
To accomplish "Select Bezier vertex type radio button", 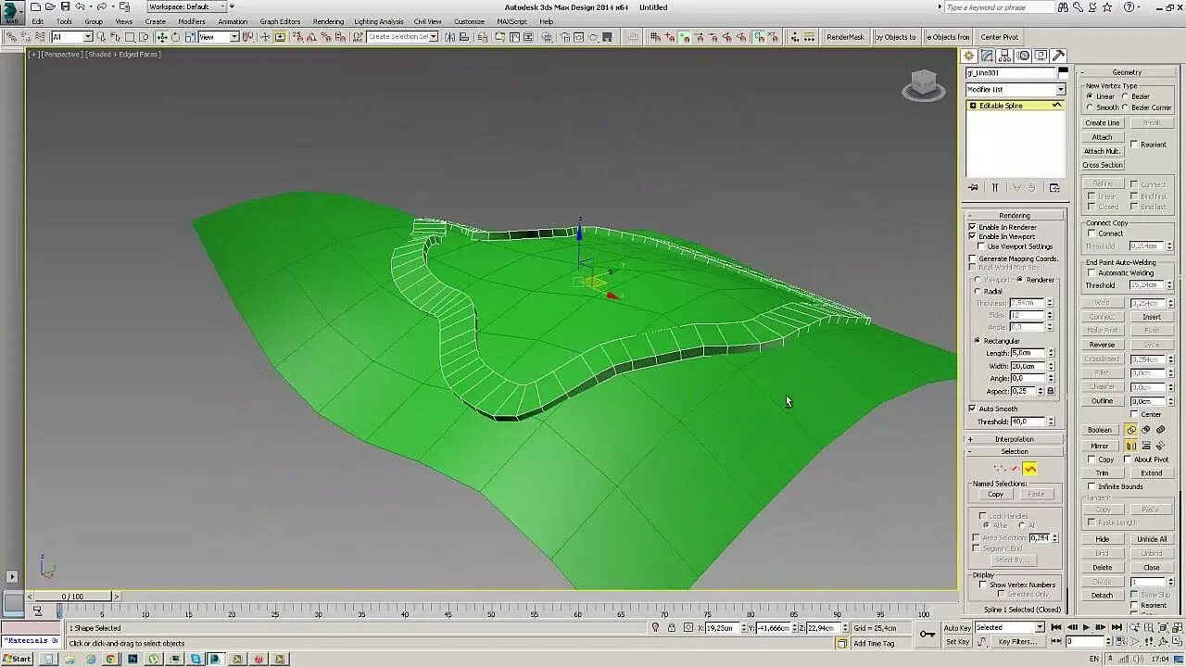I will [x=1125, y=96].
